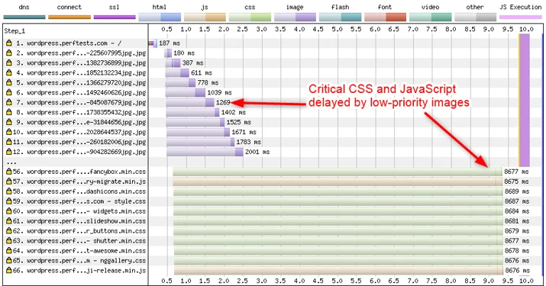Click the dns legend color bar
The width and height of the screenshot is (546, 286).
pos(24,17)
